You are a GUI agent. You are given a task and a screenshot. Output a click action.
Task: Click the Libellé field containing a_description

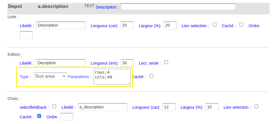click(x=102, y=107)
